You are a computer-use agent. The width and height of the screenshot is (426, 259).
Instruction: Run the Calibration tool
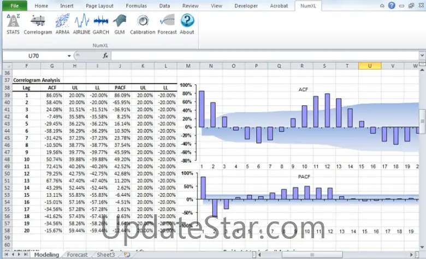[x=143, y=24]
